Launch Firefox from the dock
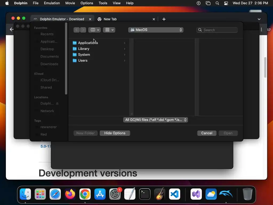 point(70,194)
